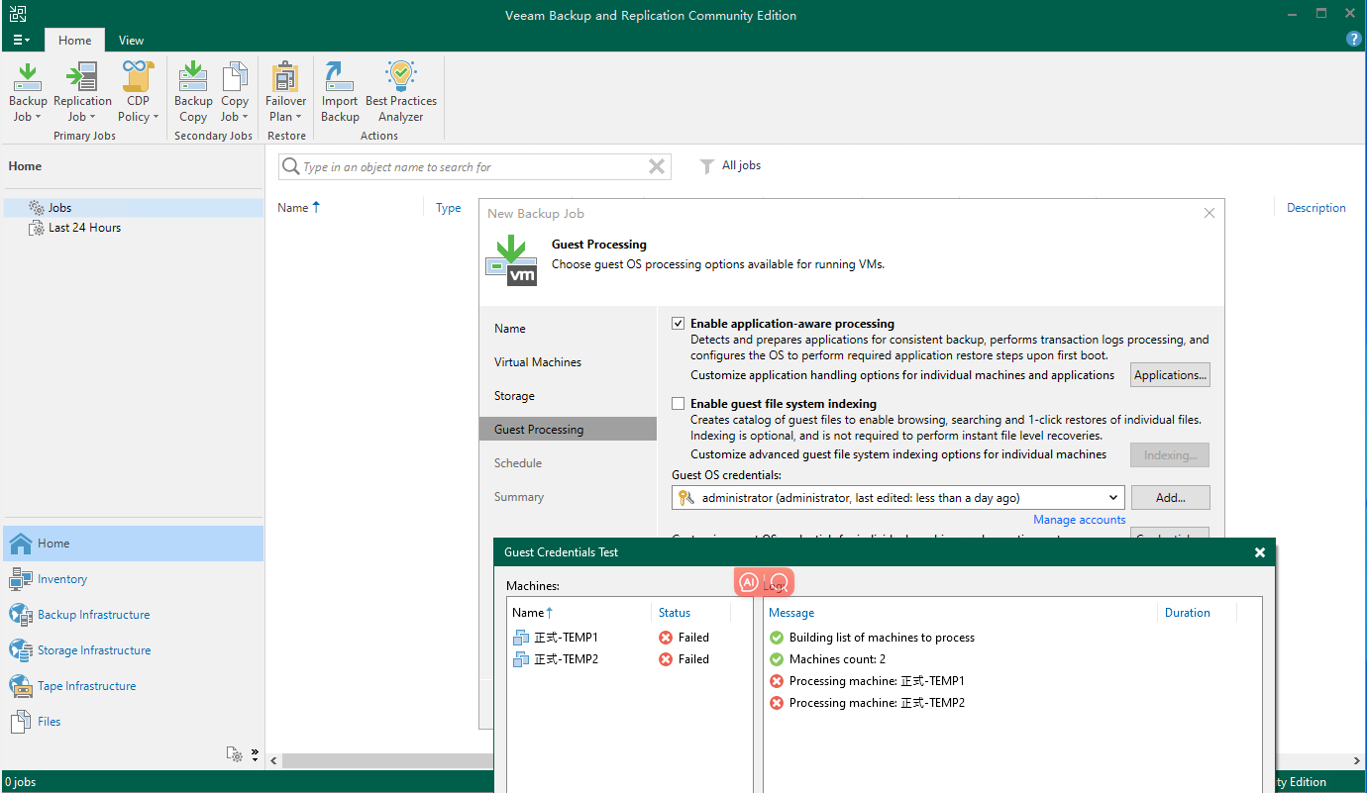Open the Inventory view in sidebar
This screenshot has height=793, width=1367.
pos(59,578)
